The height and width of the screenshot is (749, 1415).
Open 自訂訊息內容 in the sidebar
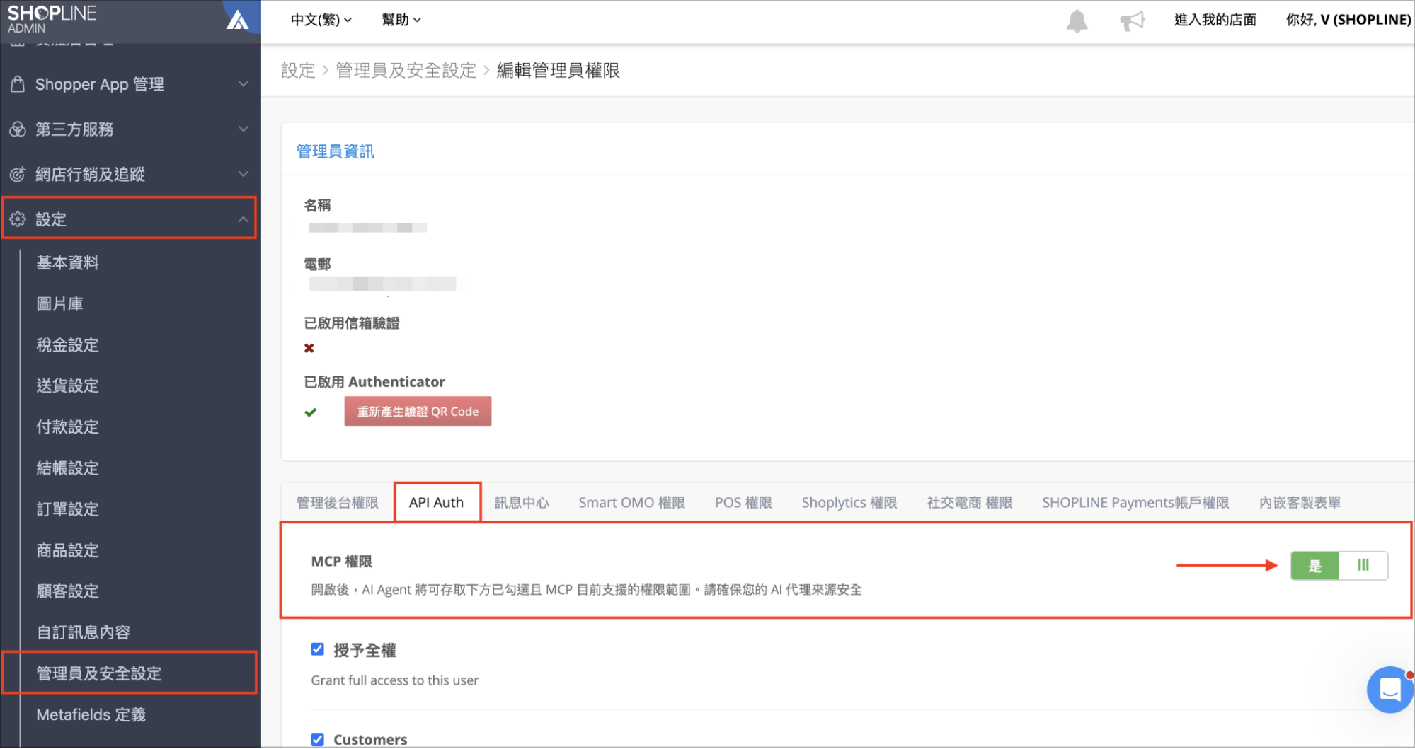tap(83, 632)
